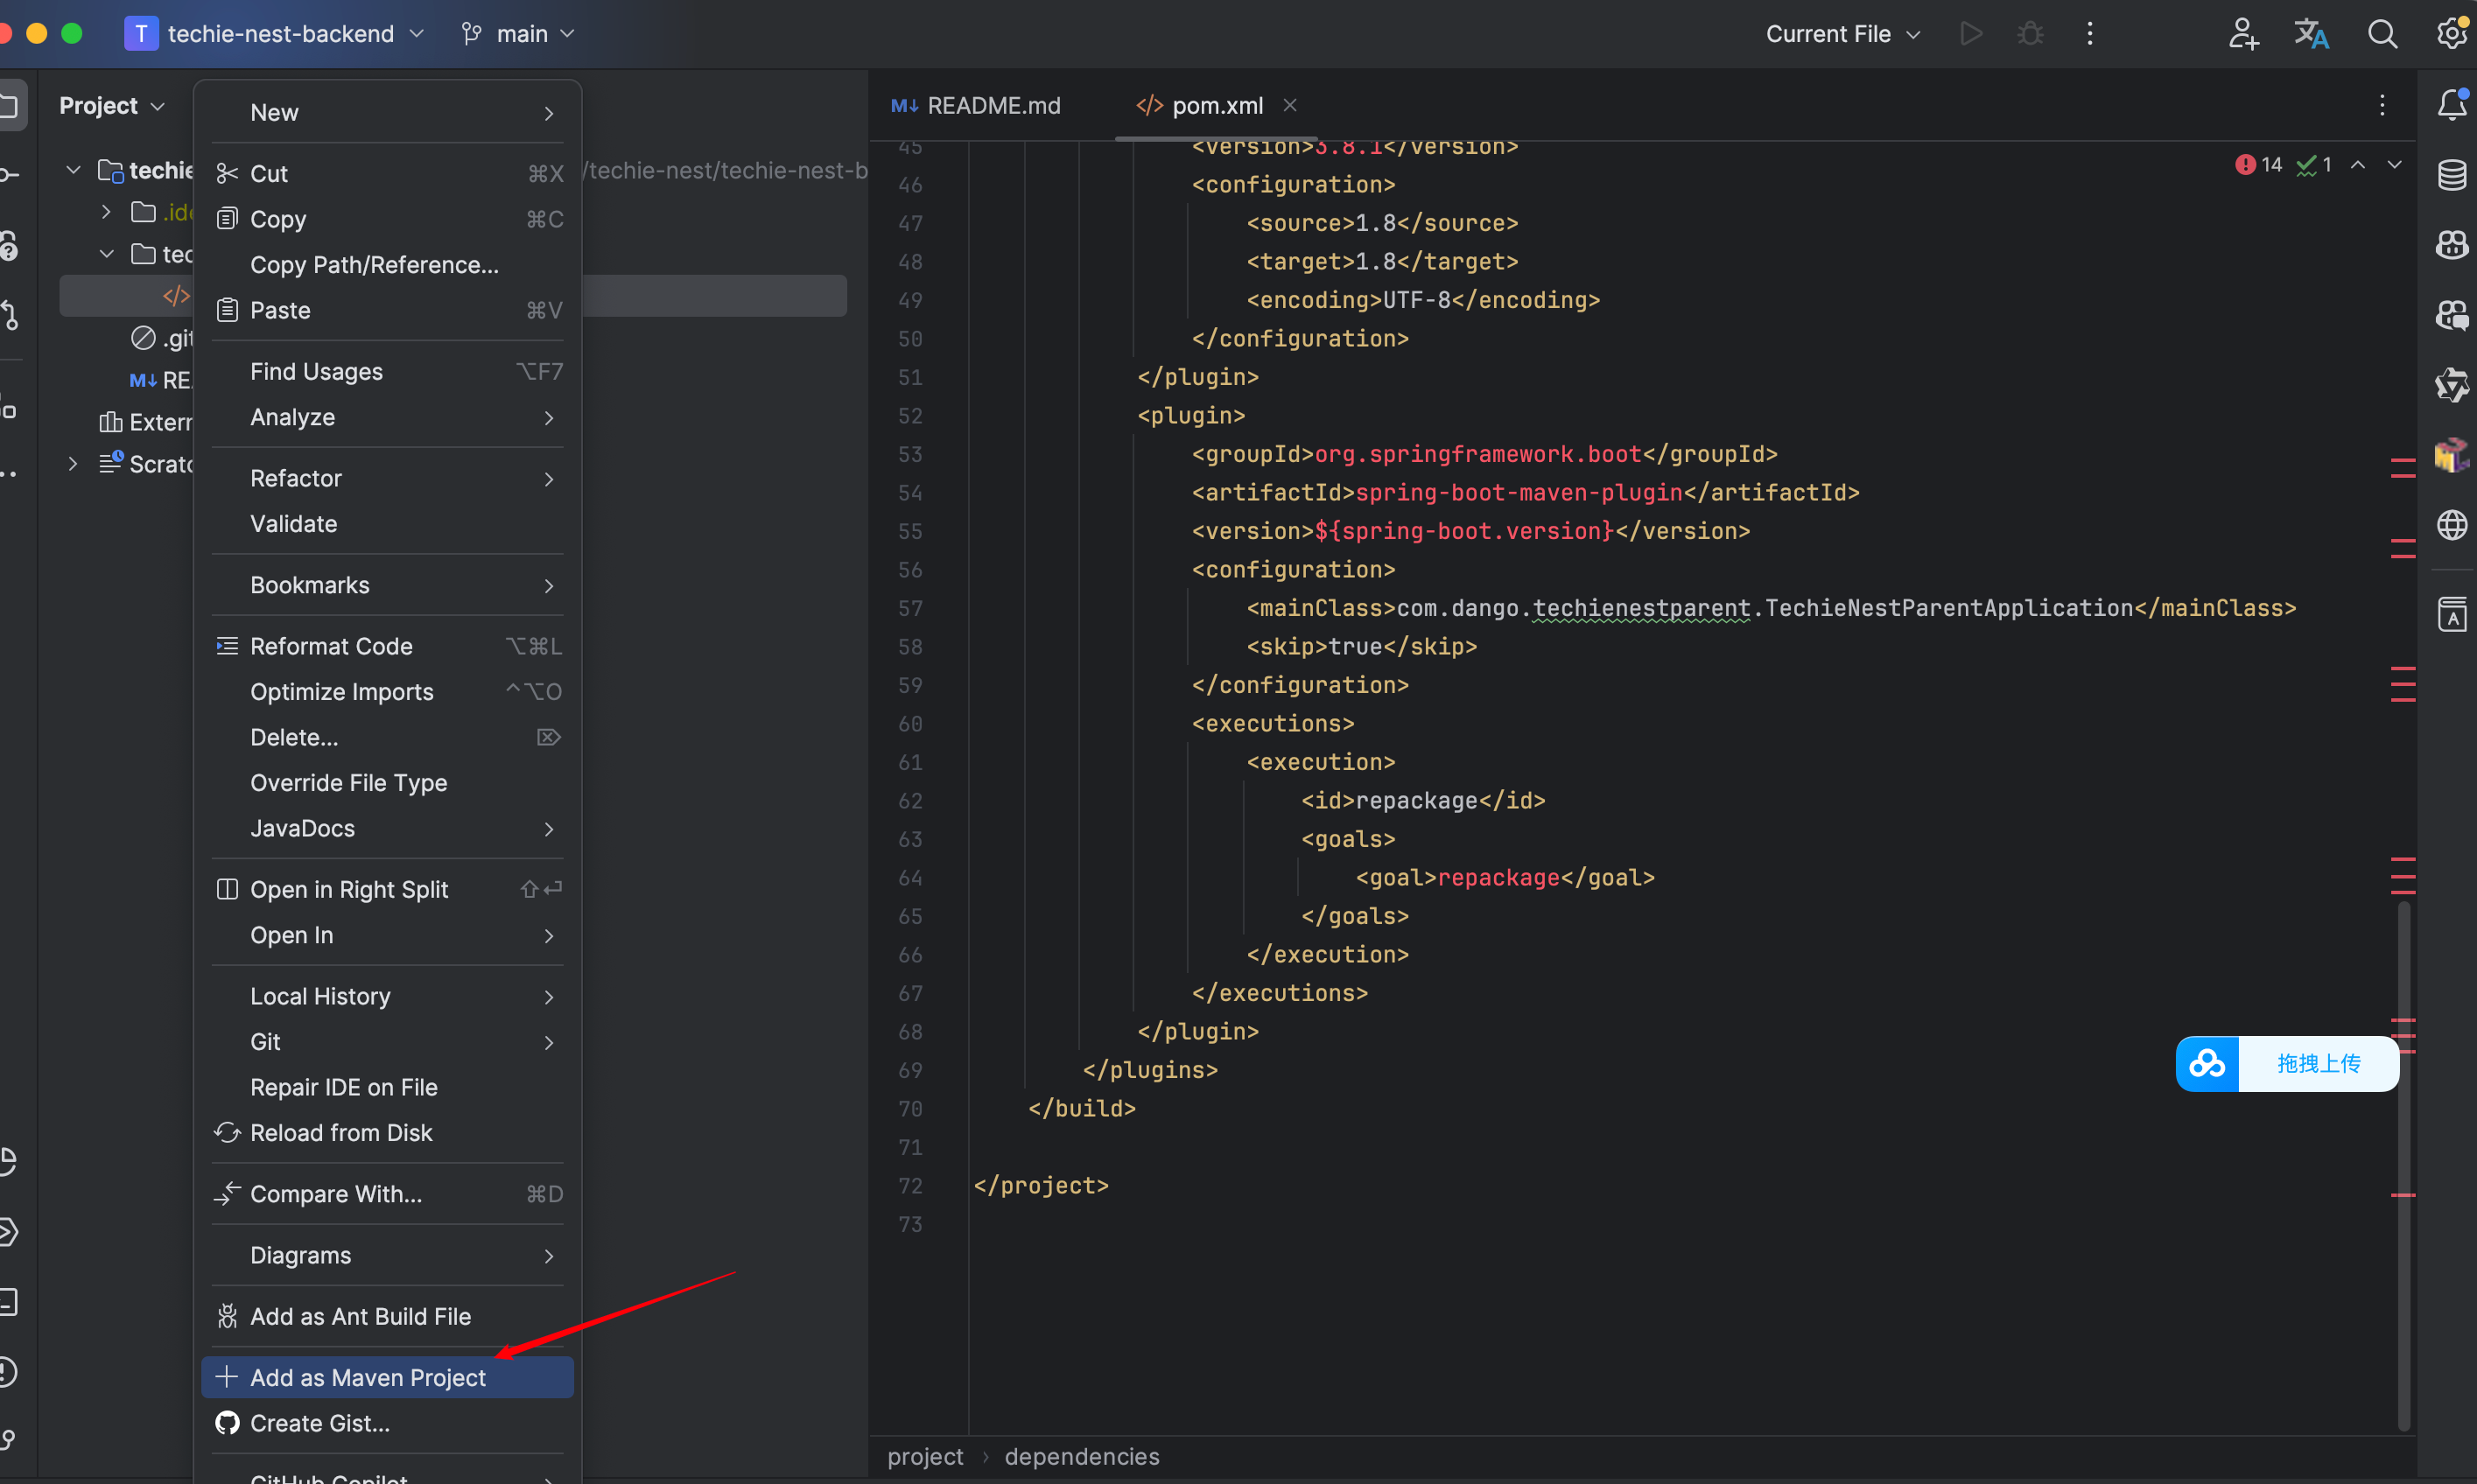This screenshot has height=1484, width=2477.
Task: Click the <skip>true</skip> line
Action: 1361,646
